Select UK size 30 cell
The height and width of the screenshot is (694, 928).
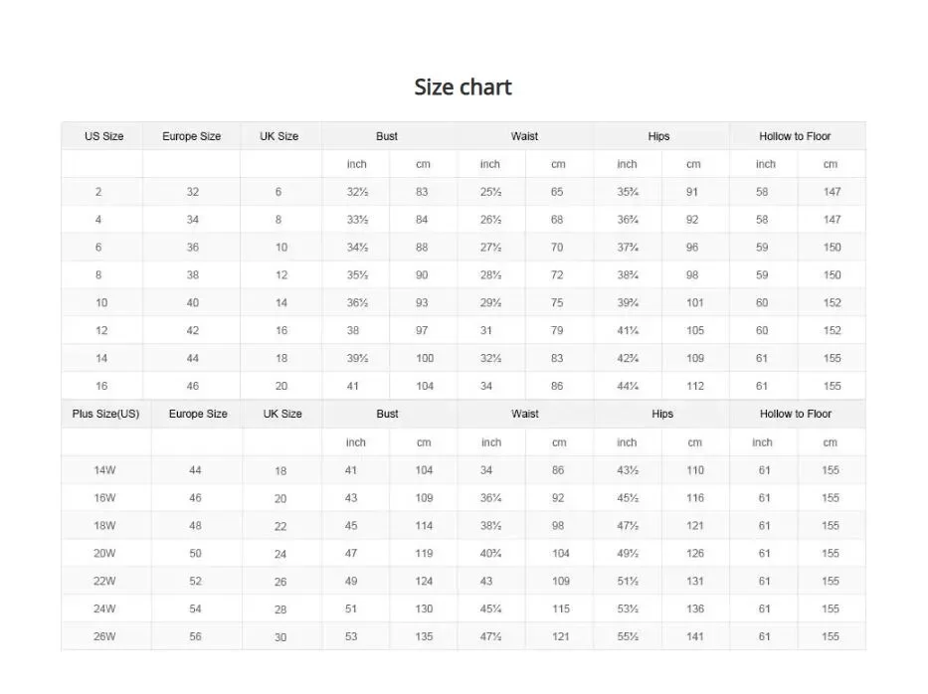280,637
